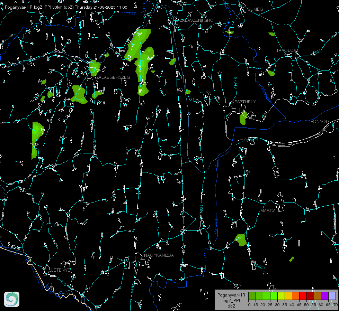The width and height of the screenshot is (339, 311).
Task: Click the NAGYKANIZSA city label
Action: [159, 255]
